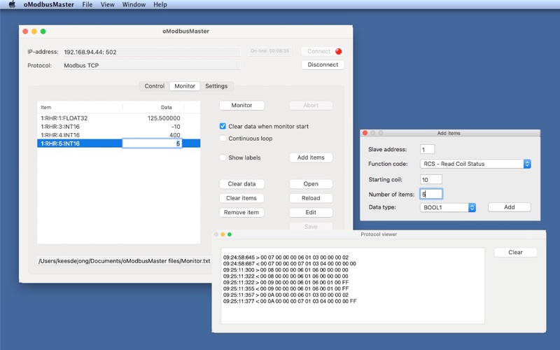The image size is (560, 350).
Task: Click the Remove item button
Action: 241,212
